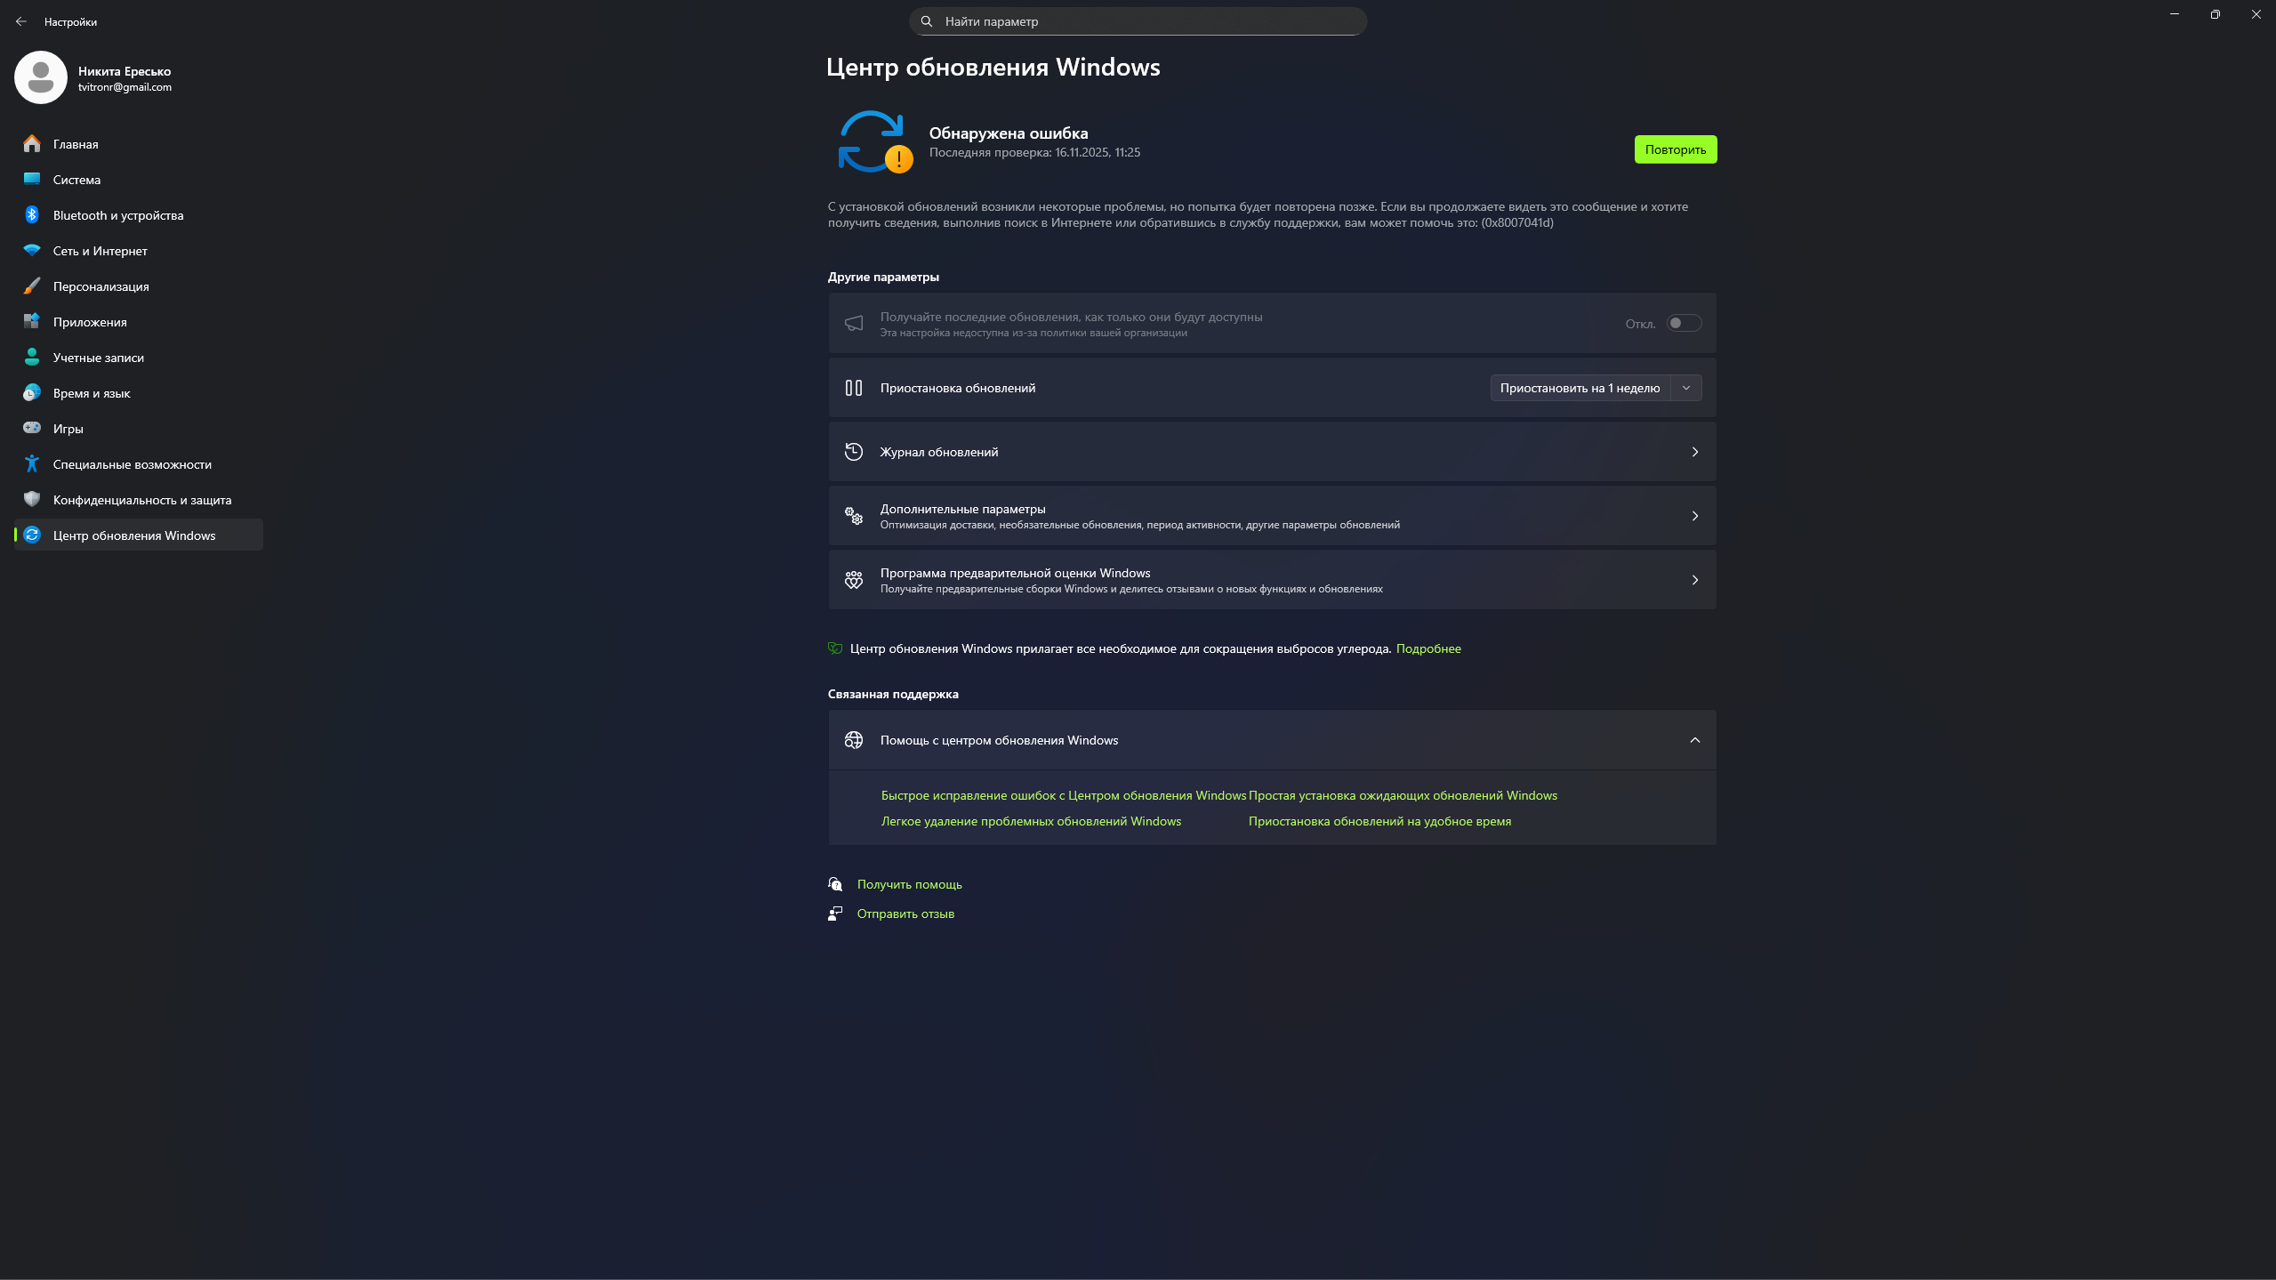Click the Сеть и Интернет wifi icon
This screenshot has width=2276, height=1280.
(32, 250)
